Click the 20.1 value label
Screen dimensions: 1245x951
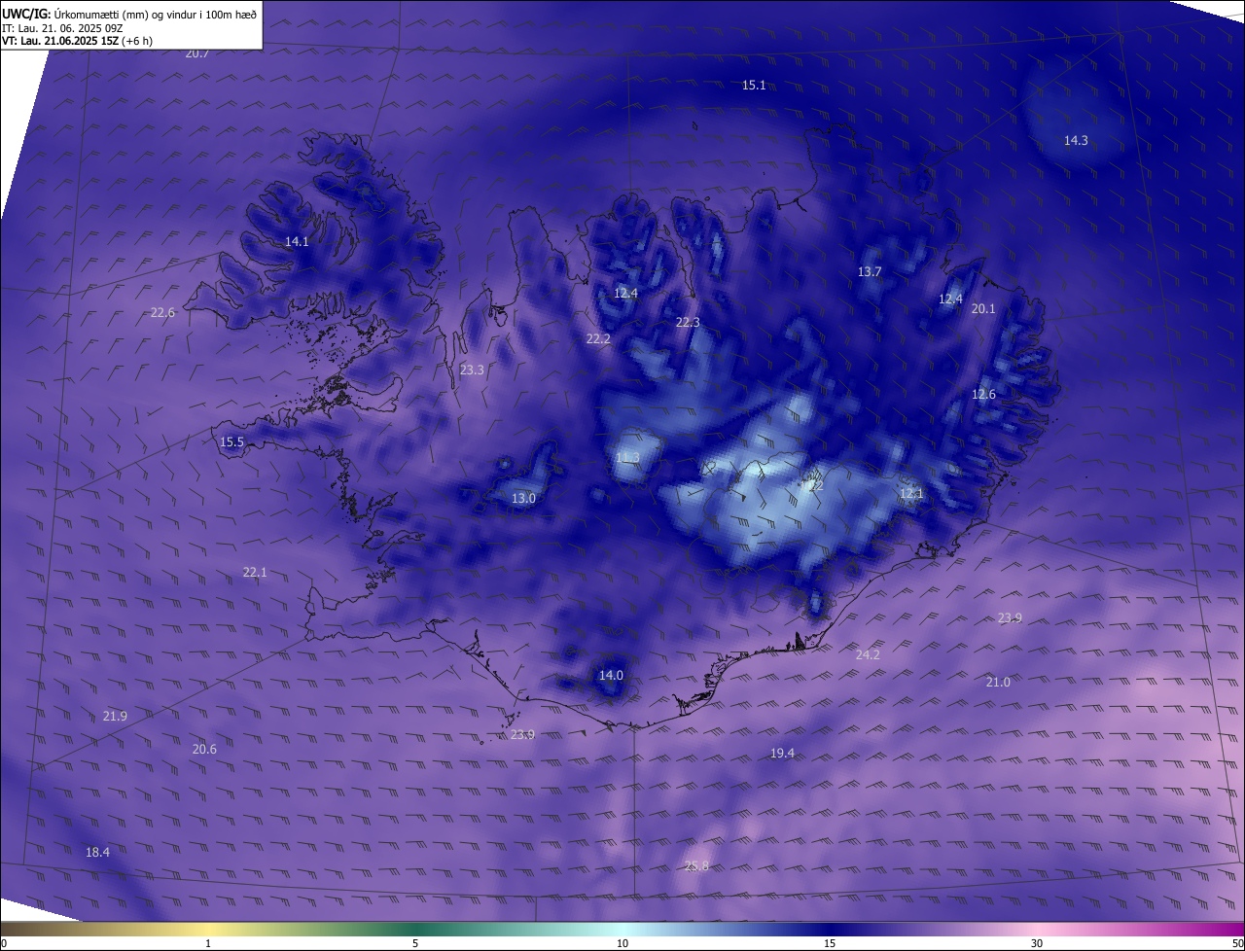pos(983,309)
